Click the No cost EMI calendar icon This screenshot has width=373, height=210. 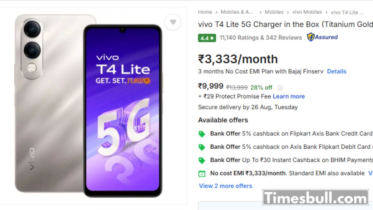(x=202, y=174)
